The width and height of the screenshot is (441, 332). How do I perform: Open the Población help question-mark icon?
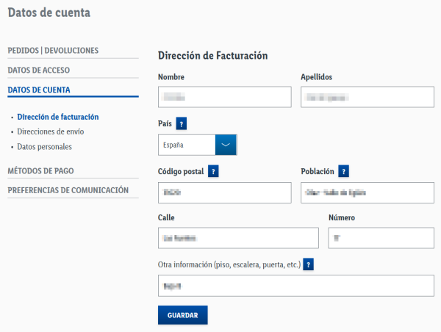pos(343,171)
